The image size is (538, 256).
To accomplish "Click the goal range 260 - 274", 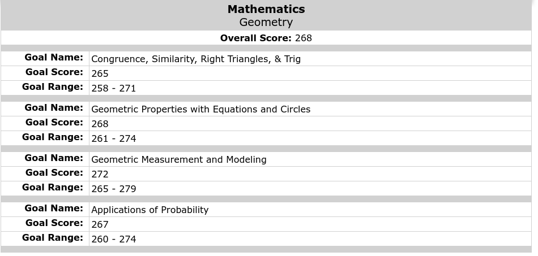I will (113, 239).
